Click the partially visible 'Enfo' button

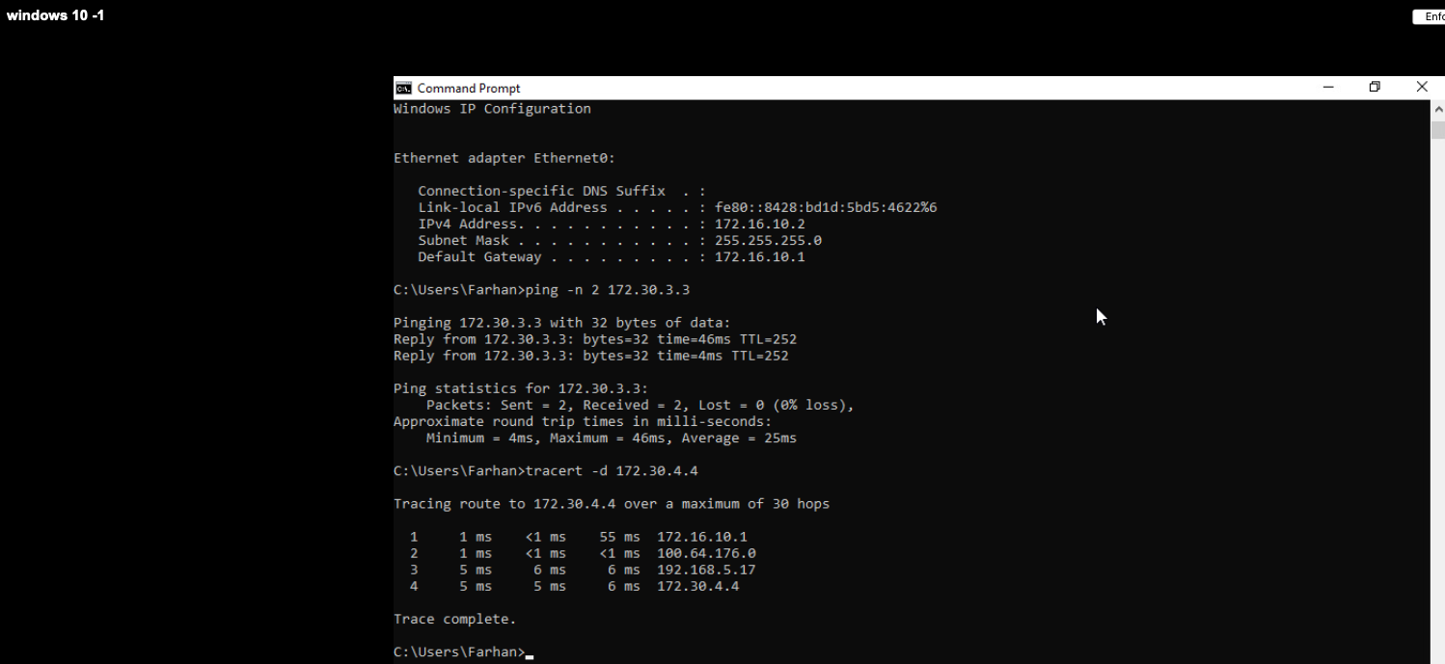tap(1431, 16)
